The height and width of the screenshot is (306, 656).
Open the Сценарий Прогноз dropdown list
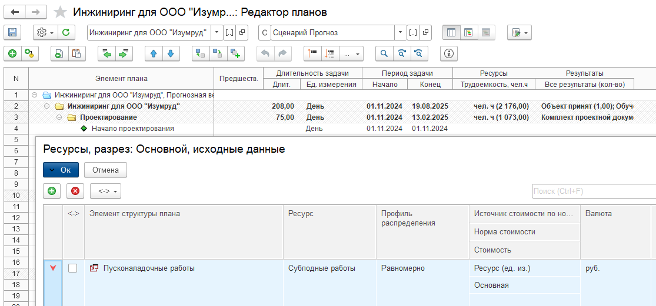coord(401,33)
